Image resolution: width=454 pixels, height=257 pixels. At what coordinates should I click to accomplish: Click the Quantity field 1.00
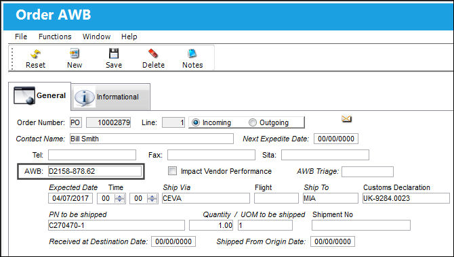[211, 225]
